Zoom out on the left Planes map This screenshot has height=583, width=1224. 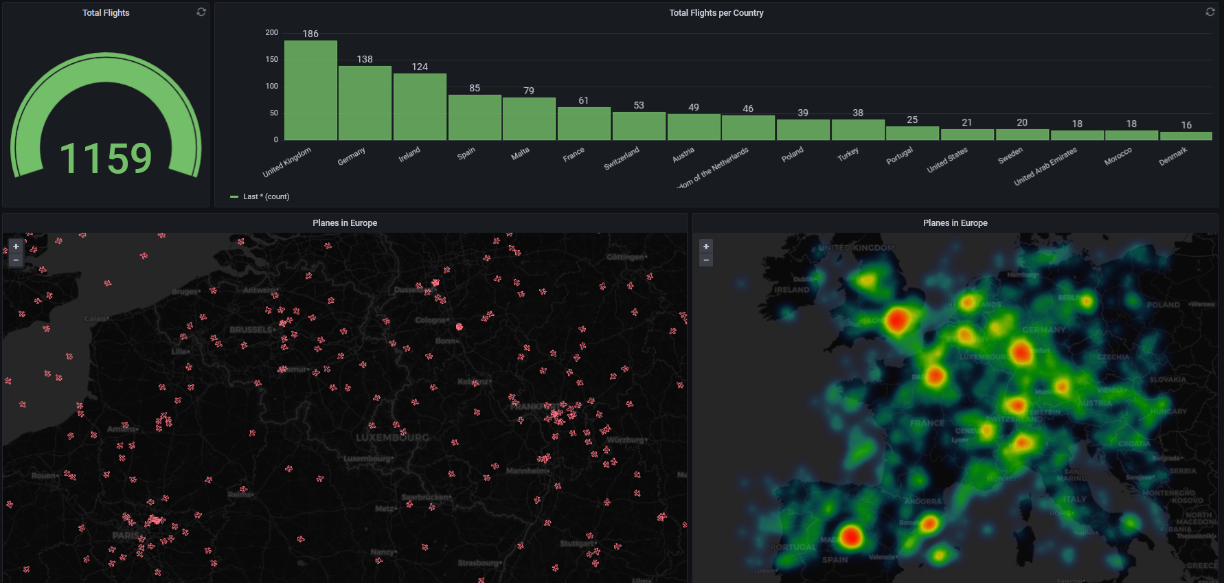pos(16,260)
